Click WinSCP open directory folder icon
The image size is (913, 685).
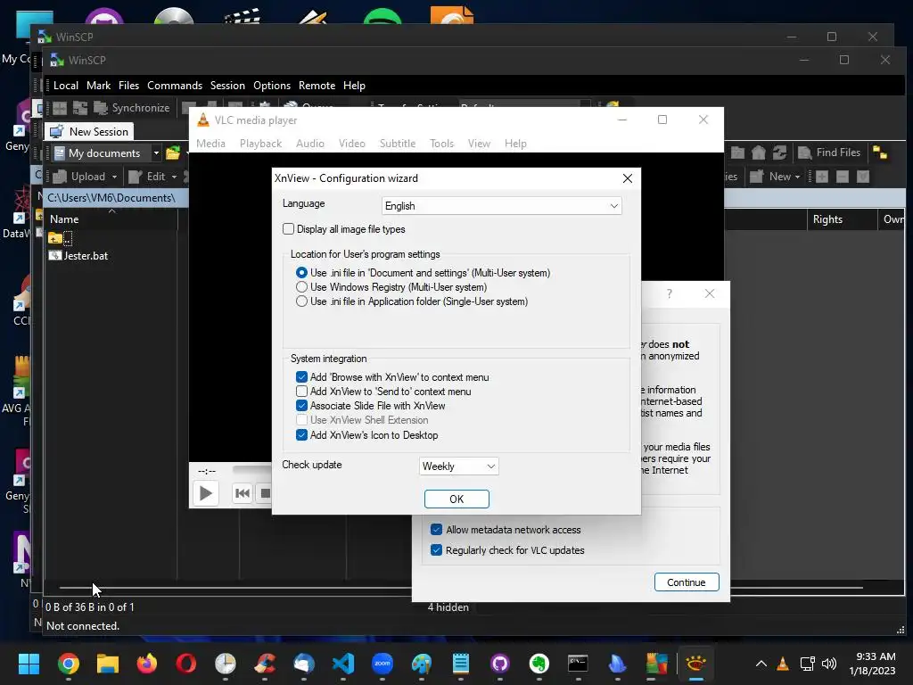pyautogui.click(x=173, y=153)
